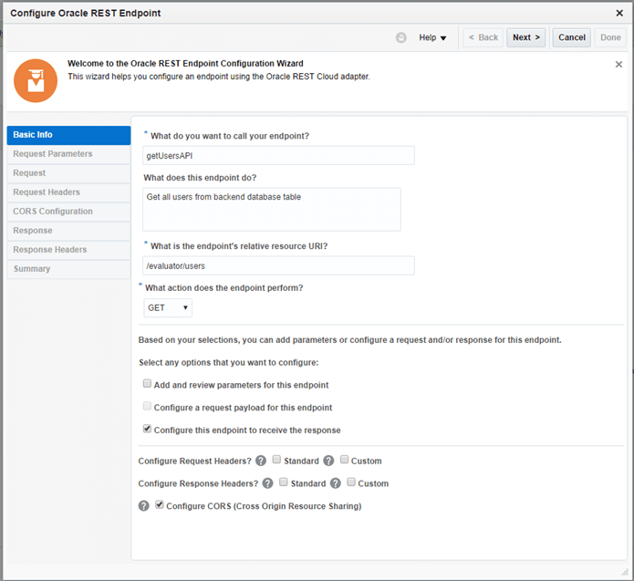Viewport: 634px width, 581px height.
Task: Click the endpoint name input field
Action: pyautogui.click(x=278, y=156)
